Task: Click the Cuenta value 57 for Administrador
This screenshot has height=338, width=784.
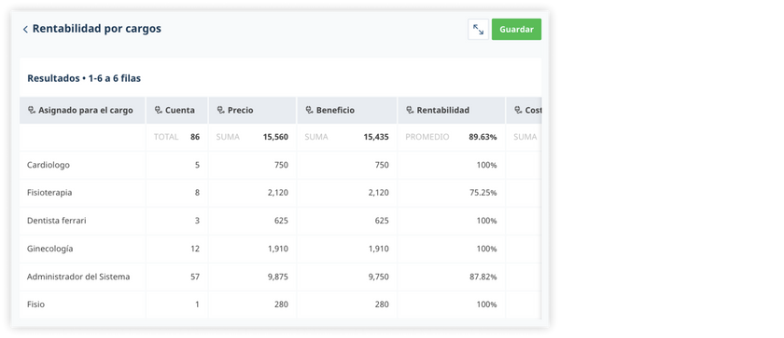Action: click(x=194, y=277)
